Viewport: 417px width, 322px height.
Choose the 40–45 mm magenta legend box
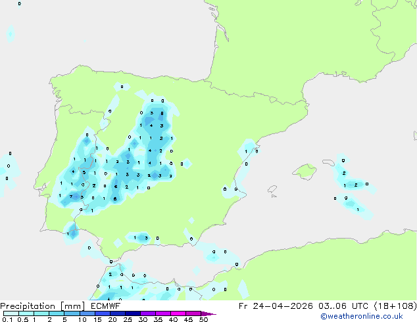178,313
